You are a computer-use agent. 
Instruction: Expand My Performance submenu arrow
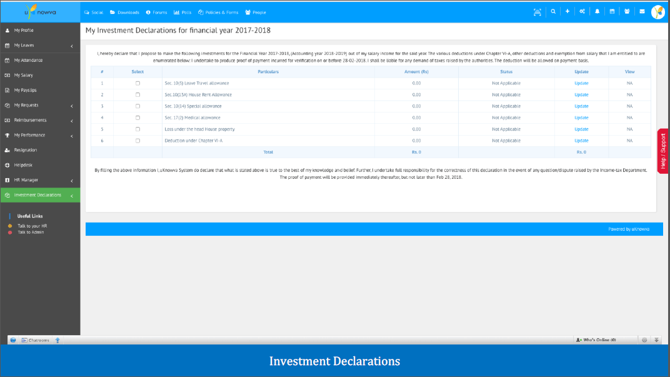[72, 136]
